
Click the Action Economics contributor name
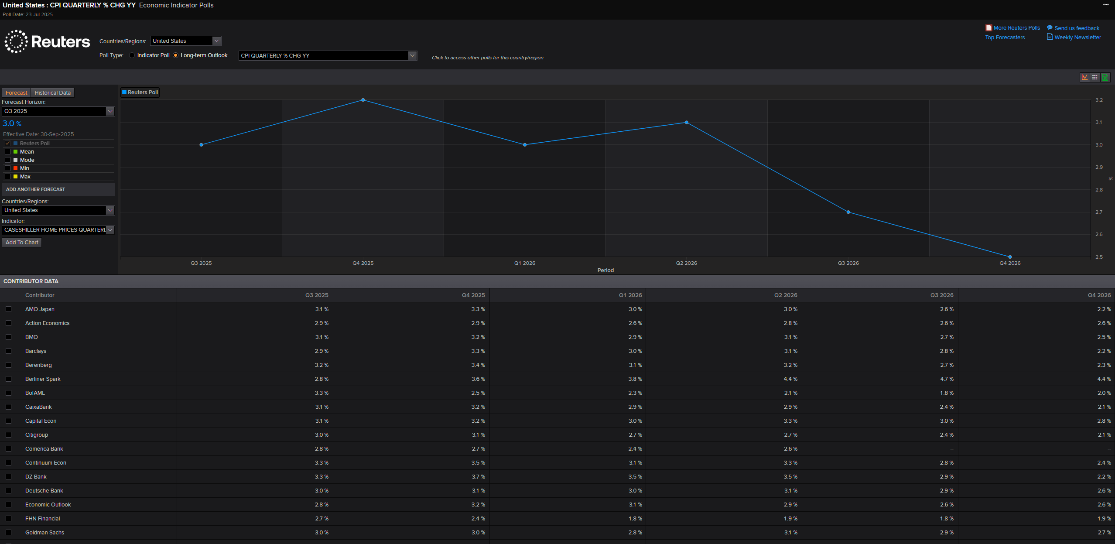(x=47, y=323)
